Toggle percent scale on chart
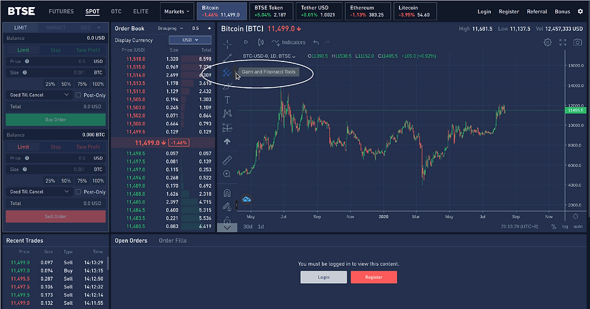The height and width of the screenshot is (309, 590). click(x=553, y=226)
